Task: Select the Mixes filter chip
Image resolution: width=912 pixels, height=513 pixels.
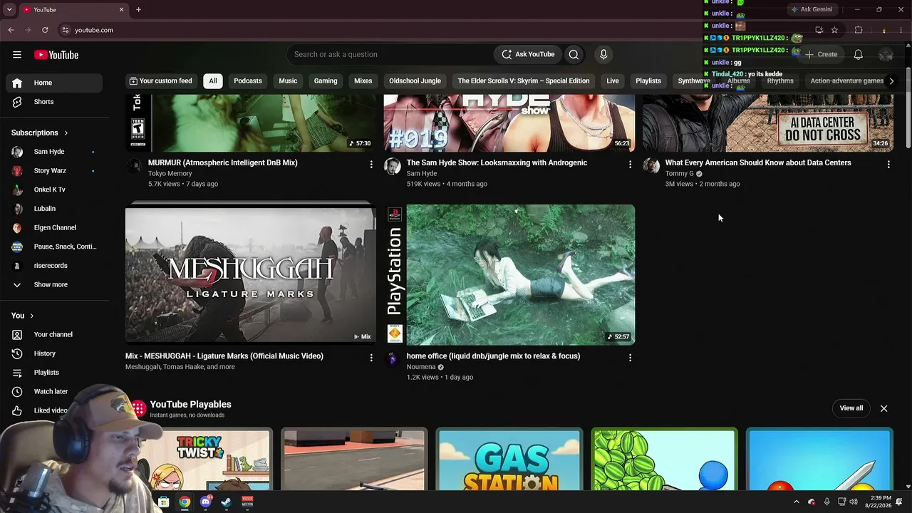Action: pos(363,81)
